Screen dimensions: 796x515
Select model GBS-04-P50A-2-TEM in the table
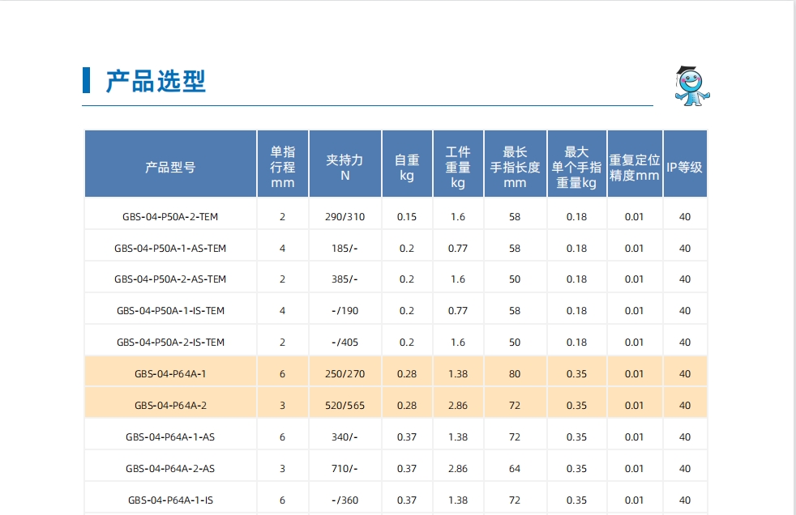170,217
